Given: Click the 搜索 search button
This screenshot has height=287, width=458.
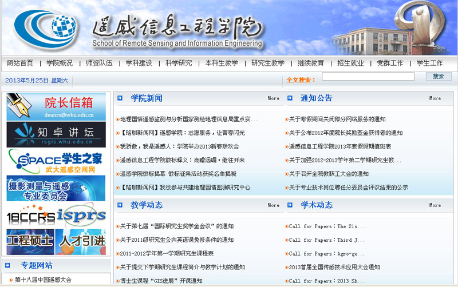Looking at the screenshot, I should [x=439, y=77].
